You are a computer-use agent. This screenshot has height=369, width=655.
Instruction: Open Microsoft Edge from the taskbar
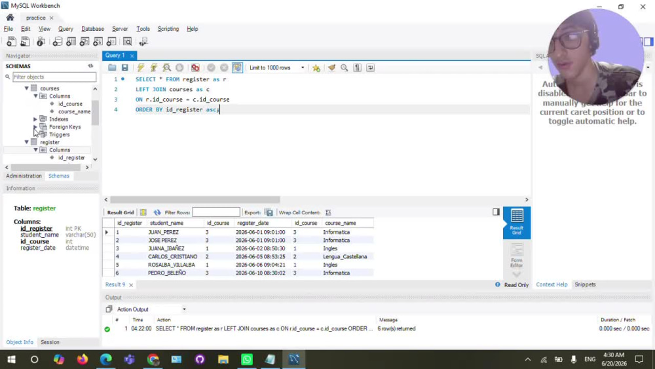(x=105, y=359)
